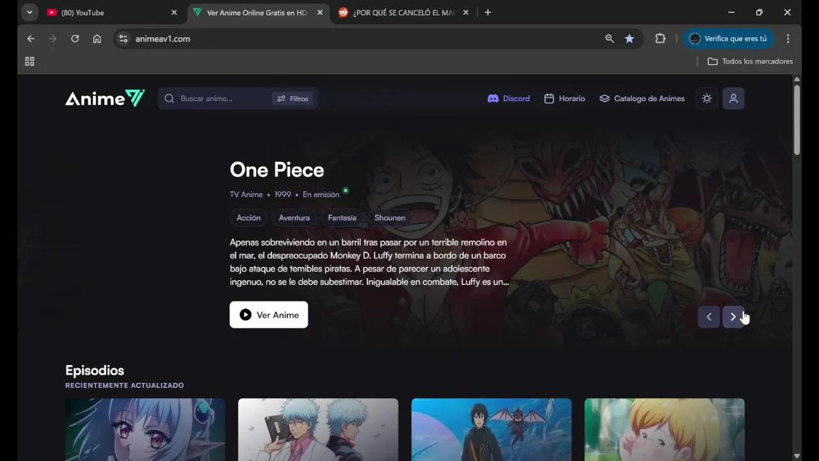
Task: Go forward in browser history
Action: tap(52, 39)
